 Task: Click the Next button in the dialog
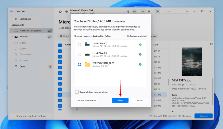click(x=120, y=101)
